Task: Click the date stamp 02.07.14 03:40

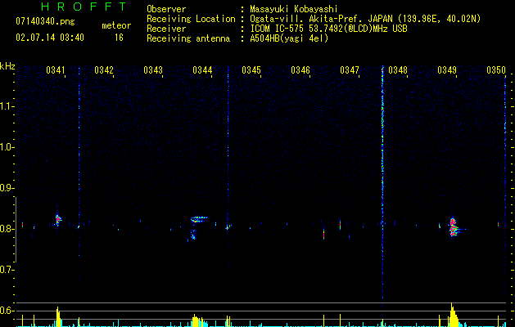Action: (50, 38)
